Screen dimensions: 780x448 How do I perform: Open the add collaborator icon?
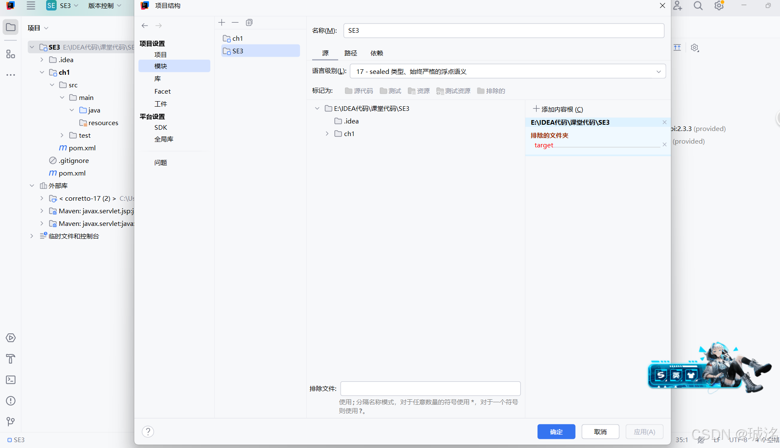(x=678, y=6)
